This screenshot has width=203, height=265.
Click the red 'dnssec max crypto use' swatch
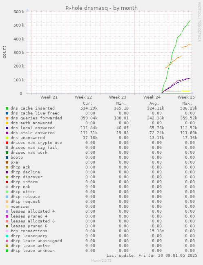(7, 143)
